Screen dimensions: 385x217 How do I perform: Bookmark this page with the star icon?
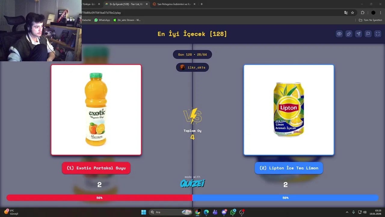[x=353, y=13]
